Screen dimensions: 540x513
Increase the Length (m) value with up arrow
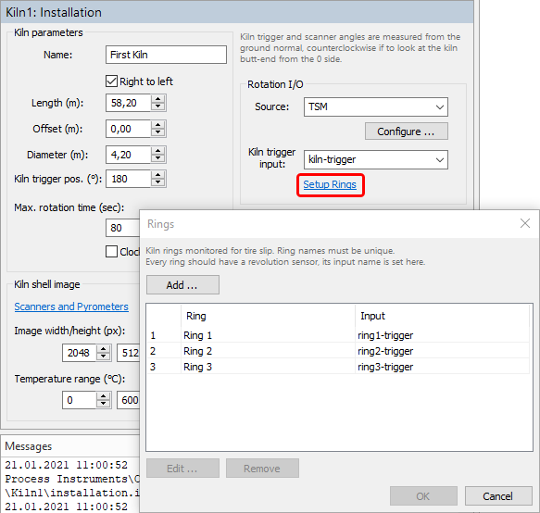coord(158,99)
